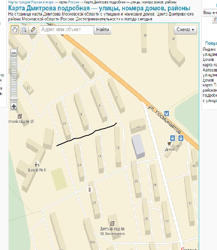Click the zoom level slider track

tap(14, 78)
